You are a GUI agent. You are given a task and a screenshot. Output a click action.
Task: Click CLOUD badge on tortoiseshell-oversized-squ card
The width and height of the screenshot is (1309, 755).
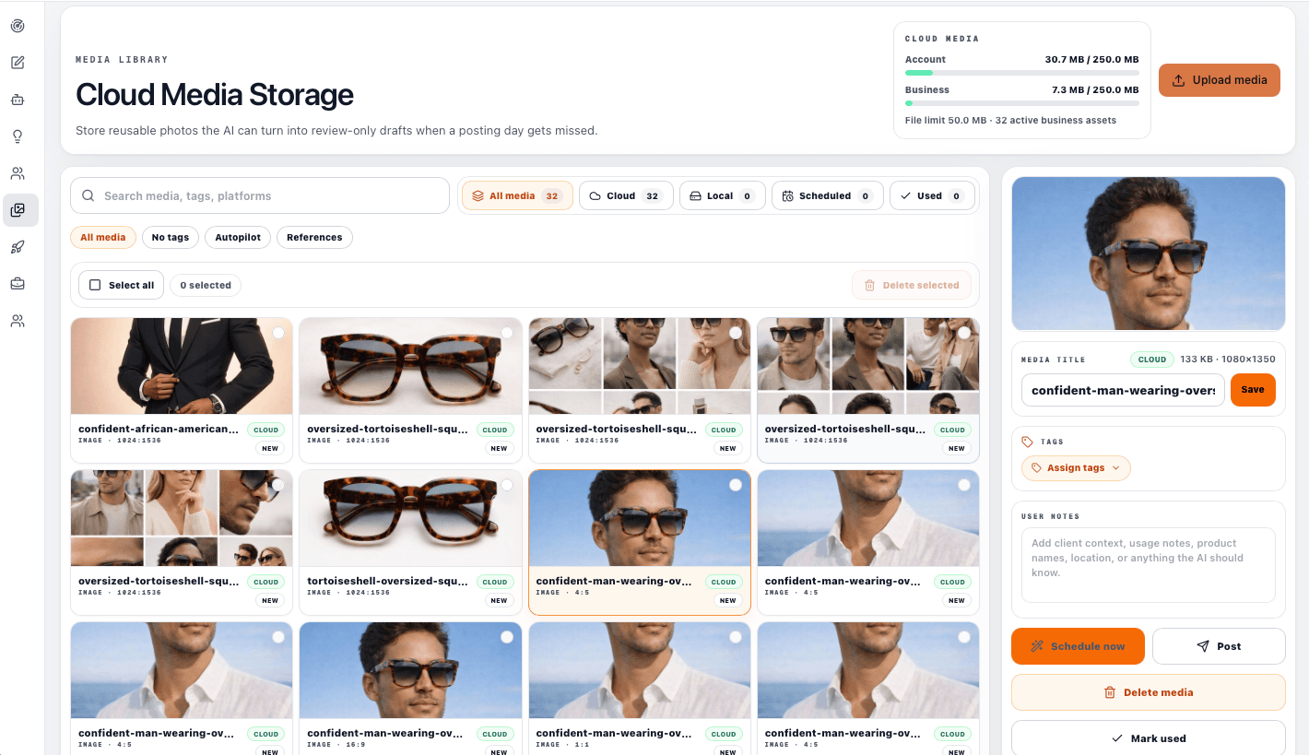[x=495, y=582]
